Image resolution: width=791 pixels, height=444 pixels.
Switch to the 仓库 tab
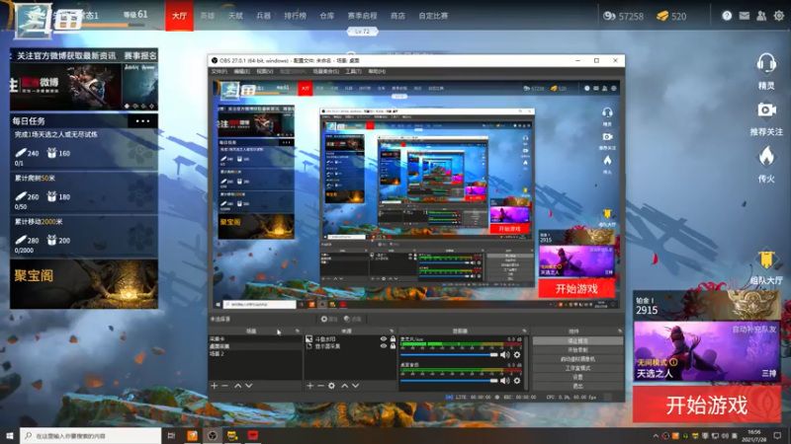[x=327, y=16]
